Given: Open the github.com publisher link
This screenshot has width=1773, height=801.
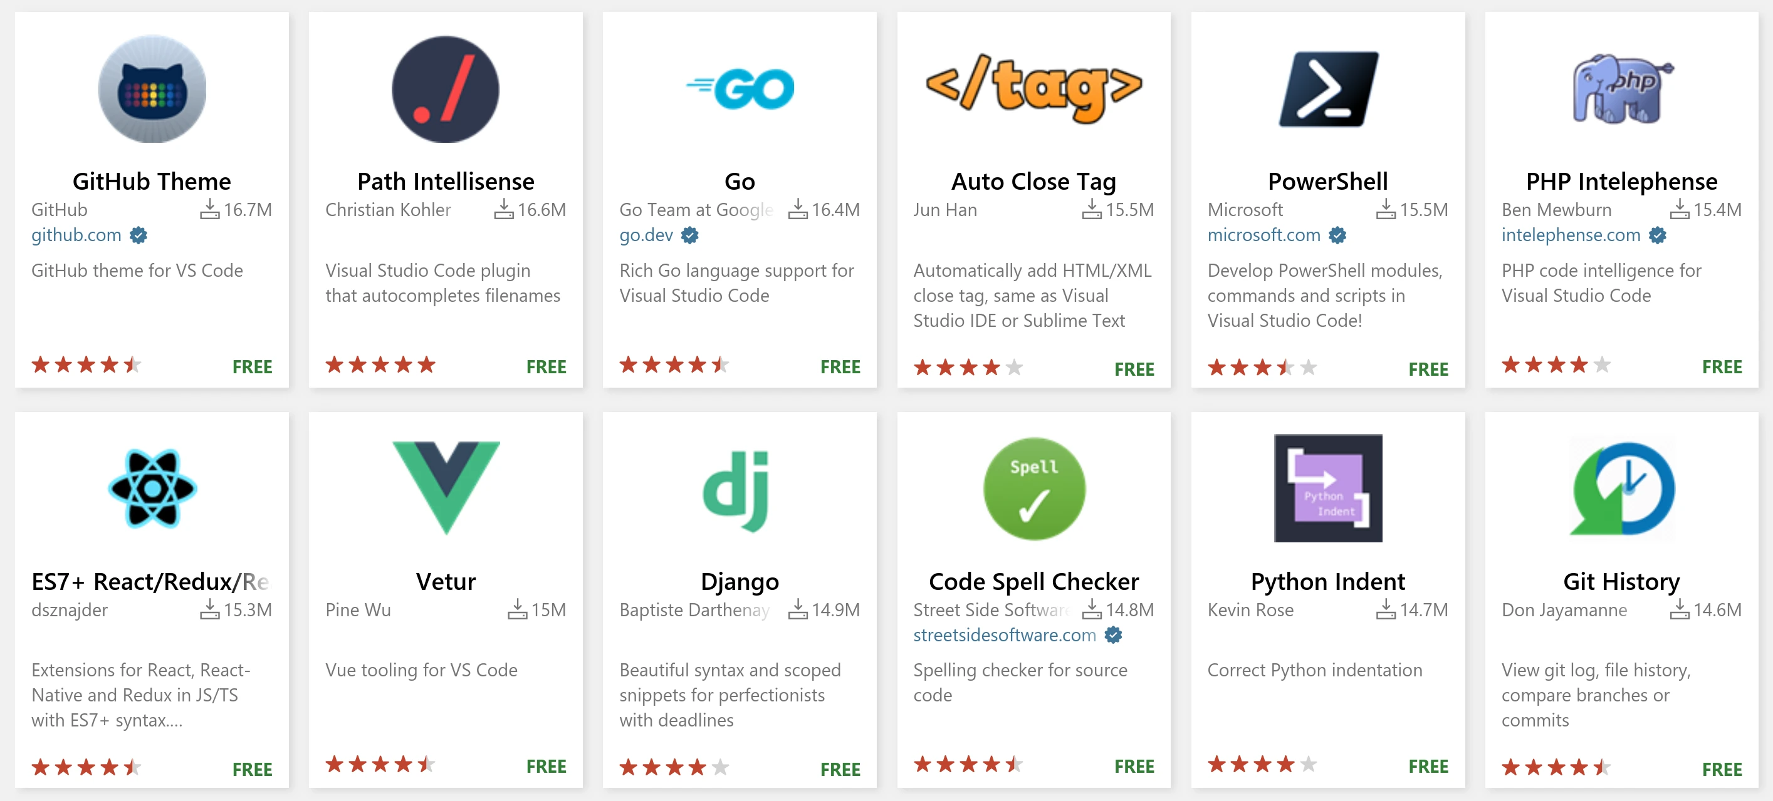Looking at the screenshot, I should pos(76,235).
